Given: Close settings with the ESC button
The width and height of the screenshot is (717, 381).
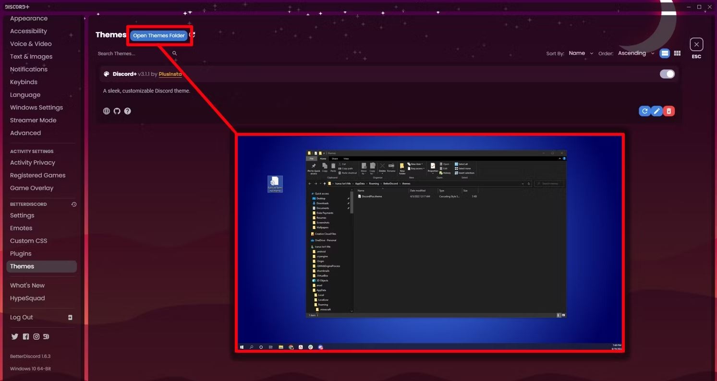Looking at the screenshot, I should point(696,45).
